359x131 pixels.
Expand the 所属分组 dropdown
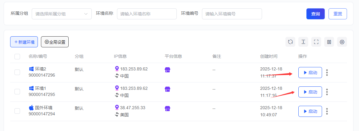point(62,14)
